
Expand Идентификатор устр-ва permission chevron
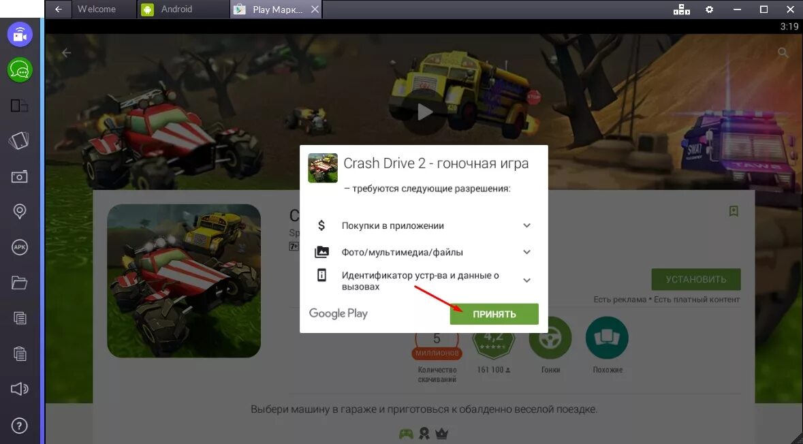[526, 280]
